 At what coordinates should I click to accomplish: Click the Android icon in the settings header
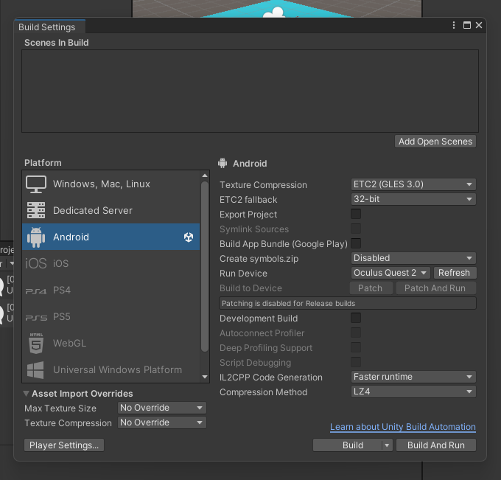click(223, 163)
